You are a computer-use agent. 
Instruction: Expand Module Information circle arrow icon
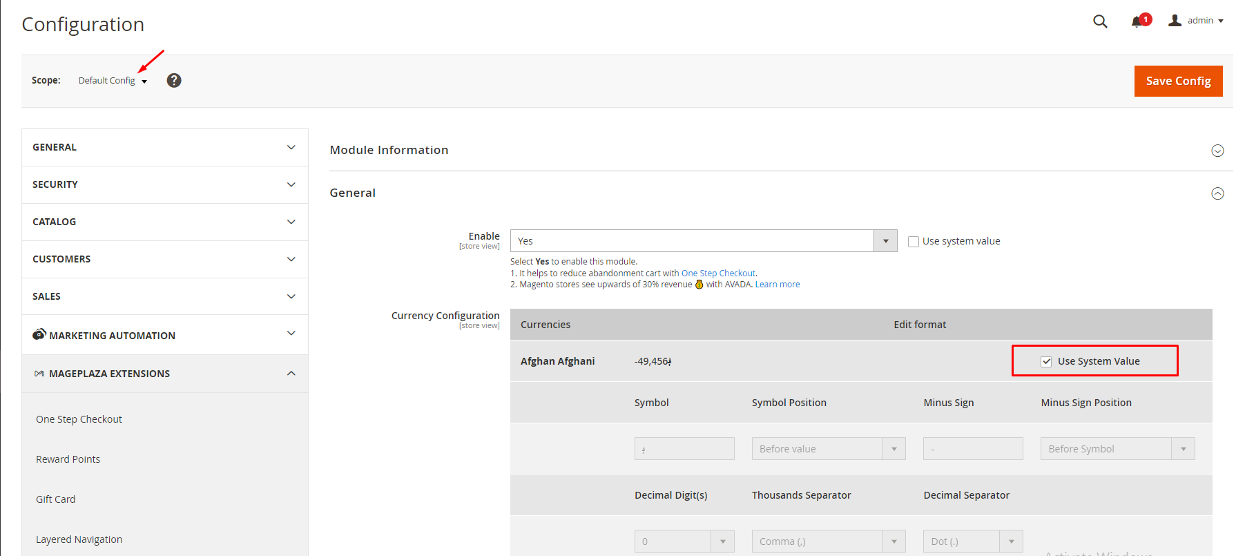pyautogui.click(x=1217, y=151)
